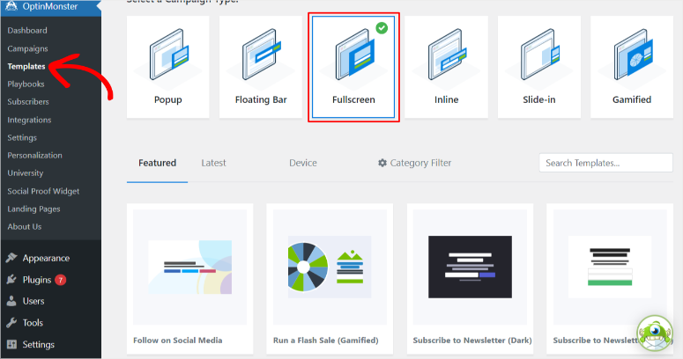Switch to the Latest tab

point(213,163)
